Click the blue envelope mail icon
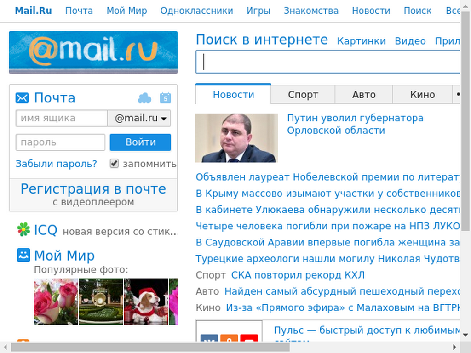 point(22,98)
